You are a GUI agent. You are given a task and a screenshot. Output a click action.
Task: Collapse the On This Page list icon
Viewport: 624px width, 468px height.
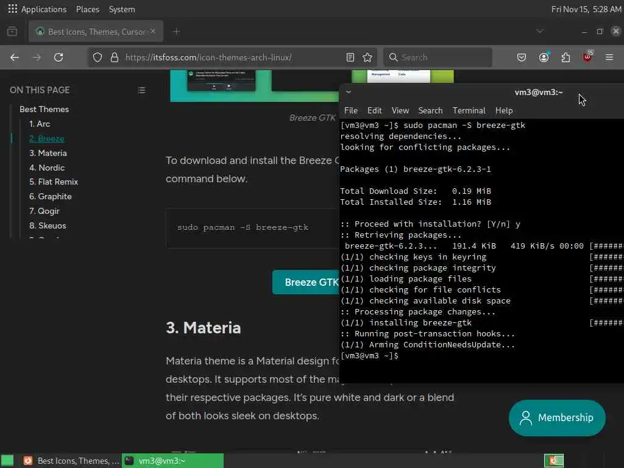coord(141,90)
